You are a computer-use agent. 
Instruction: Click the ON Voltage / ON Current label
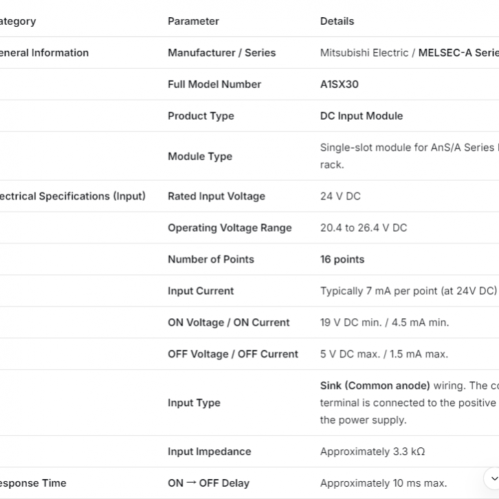pyautogui.click(x=229, y=322)
